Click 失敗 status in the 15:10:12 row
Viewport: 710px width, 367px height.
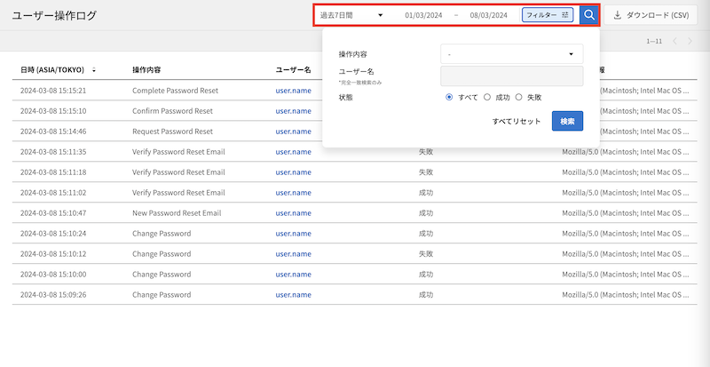coord(426,253)
